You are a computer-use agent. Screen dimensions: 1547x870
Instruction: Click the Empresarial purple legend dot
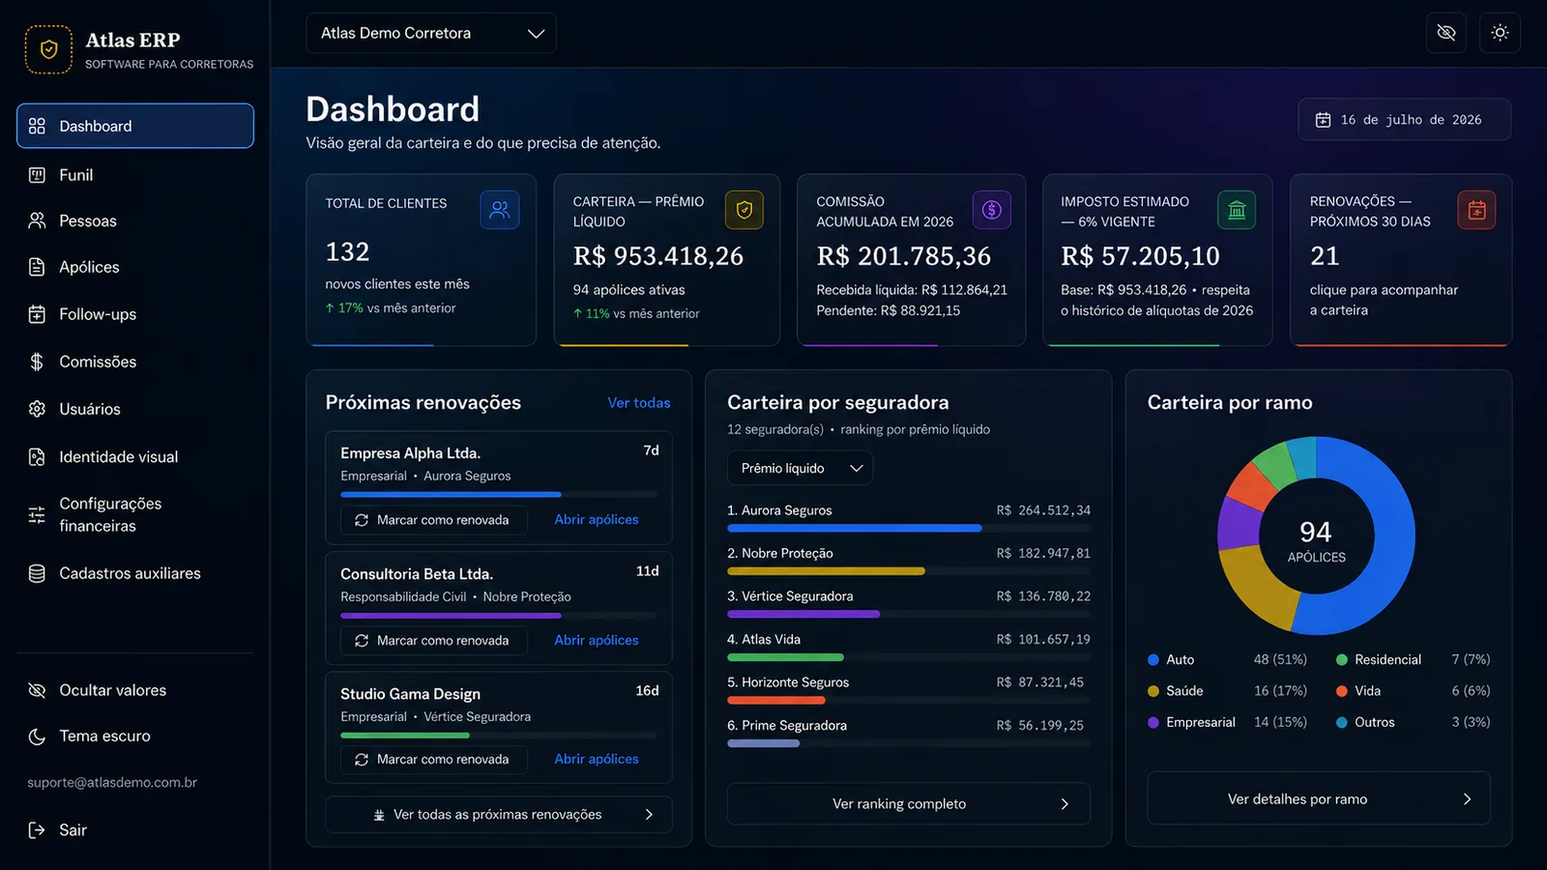1153,722
